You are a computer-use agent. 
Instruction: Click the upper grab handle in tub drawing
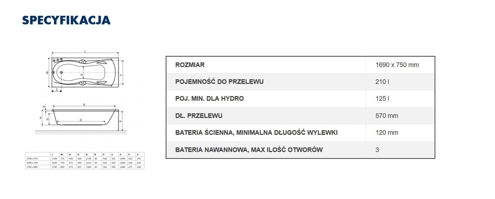[x=83, y=62]
